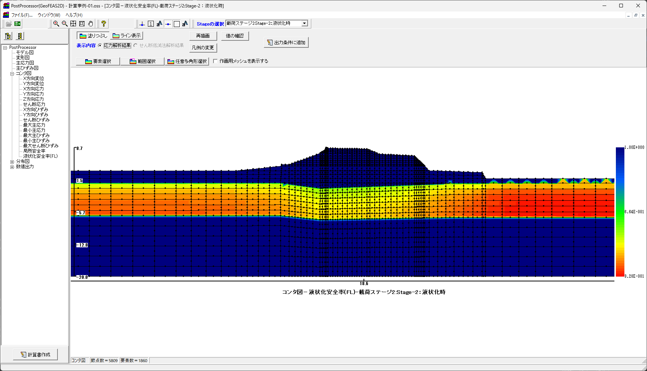Open the ウィンドウ(W) menu
The image size is (647, 371).
pyautogui.click(x=49, y=15)
